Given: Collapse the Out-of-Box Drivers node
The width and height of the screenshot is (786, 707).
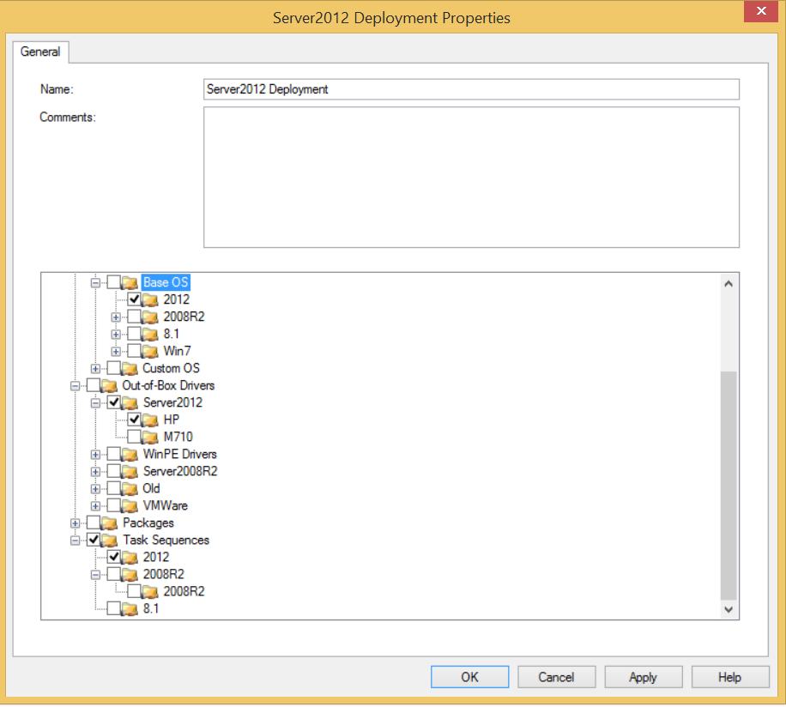Looking at the screenshot, I should (x=76, y=386).
